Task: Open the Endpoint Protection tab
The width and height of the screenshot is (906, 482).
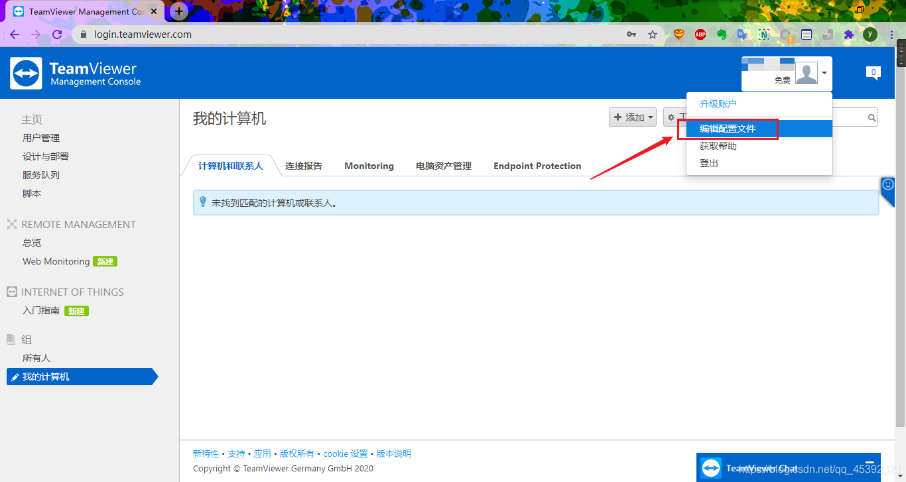Action: (x=537, y=166)
